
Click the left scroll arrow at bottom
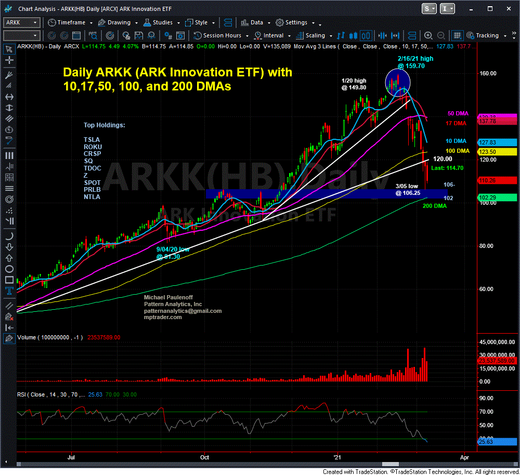point(6,462)
